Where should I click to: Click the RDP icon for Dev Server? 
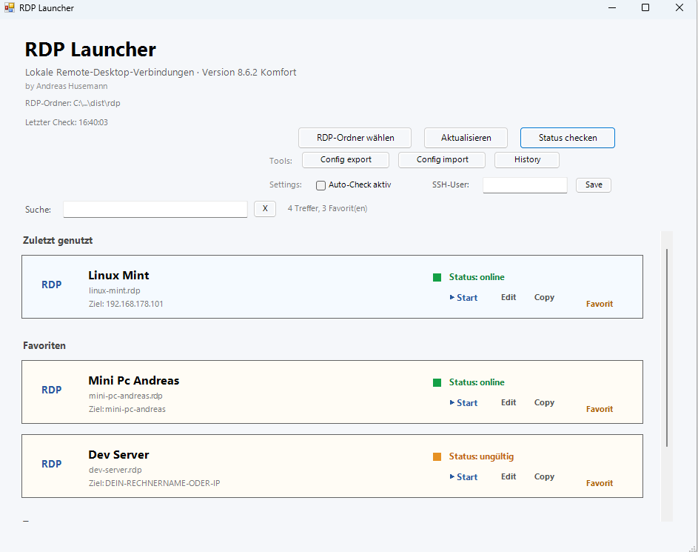(52, 464)
